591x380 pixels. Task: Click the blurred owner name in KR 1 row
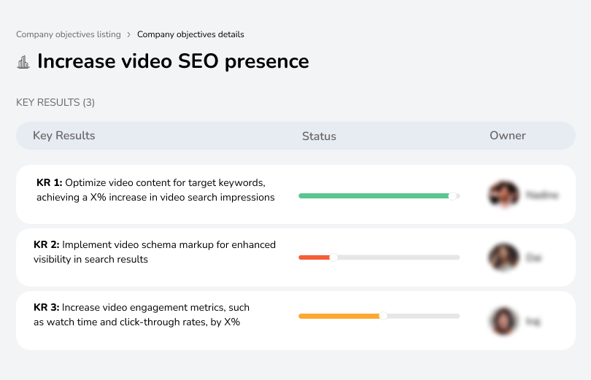coord(542,195)
